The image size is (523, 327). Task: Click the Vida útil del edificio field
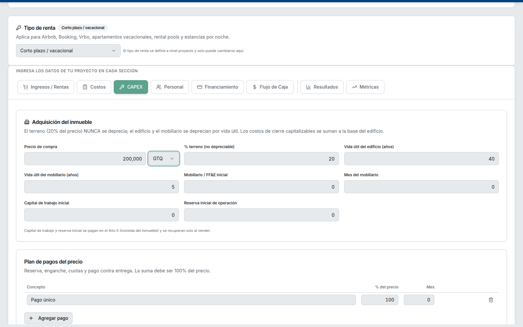pos(421,159)
